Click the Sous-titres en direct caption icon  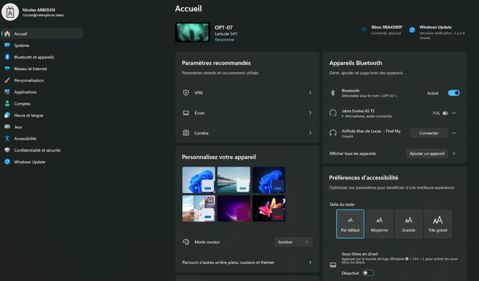pos(333,265)
